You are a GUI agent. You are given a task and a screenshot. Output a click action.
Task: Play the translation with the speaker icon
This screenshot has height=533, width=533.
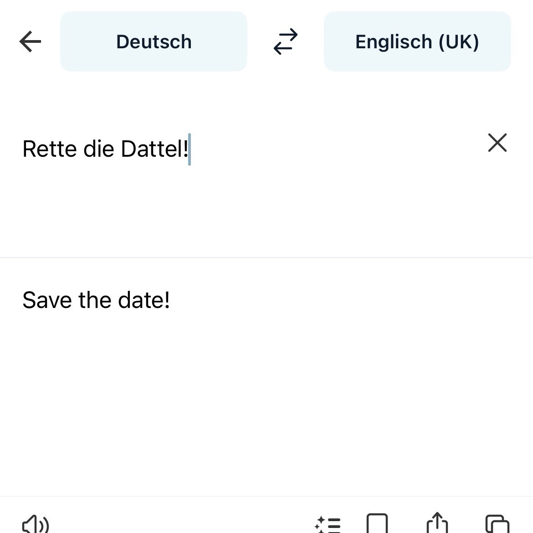(36, 524)
